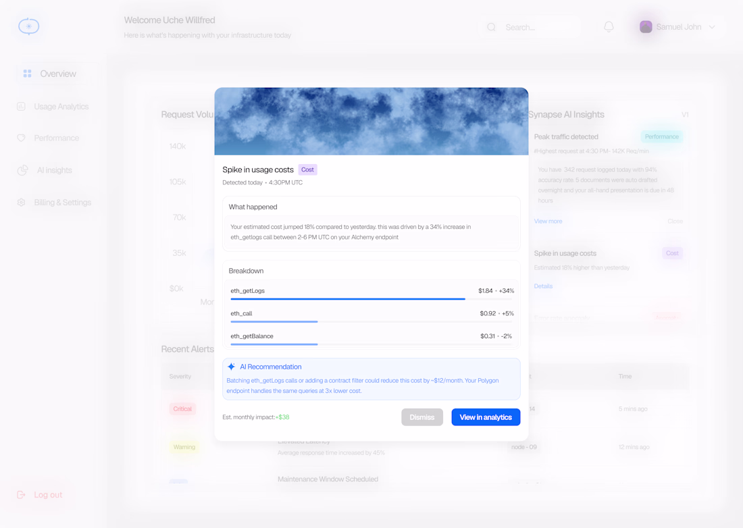Click the "$0.31 · -2%" value
The height and width of the screenshot is (528, 743).
point(496,336)
